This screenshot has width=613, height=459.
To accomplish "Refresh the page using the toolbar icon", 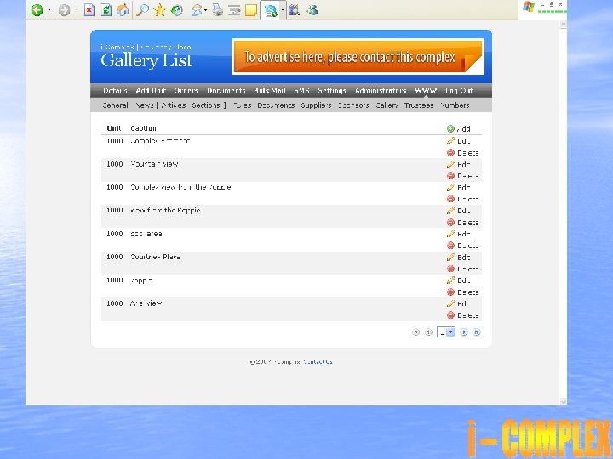I will (x=106, y=10).
